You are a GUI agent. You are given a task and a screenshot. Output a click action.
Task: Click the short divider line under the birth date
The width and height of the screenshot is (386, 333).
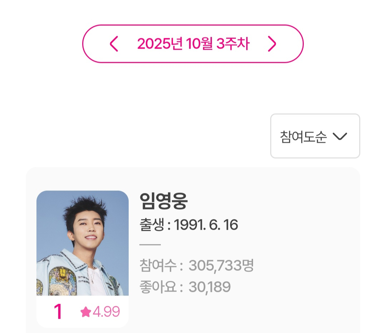pos(150,245)
